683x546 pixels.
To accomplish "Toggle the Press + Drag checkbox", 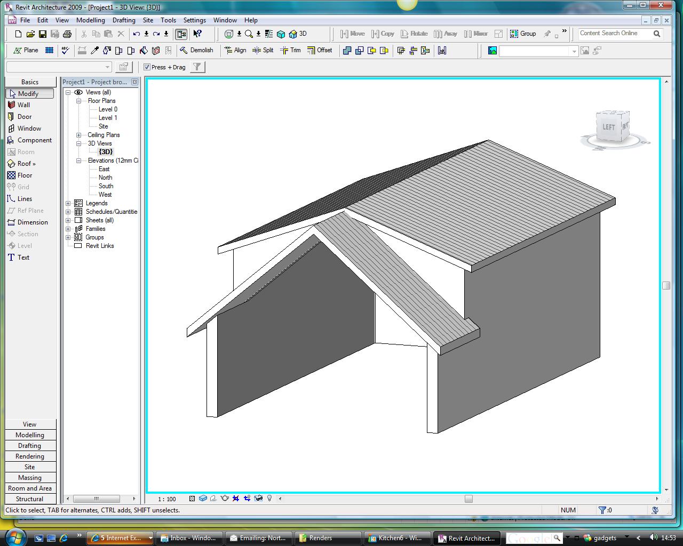I will pos(147,67).
